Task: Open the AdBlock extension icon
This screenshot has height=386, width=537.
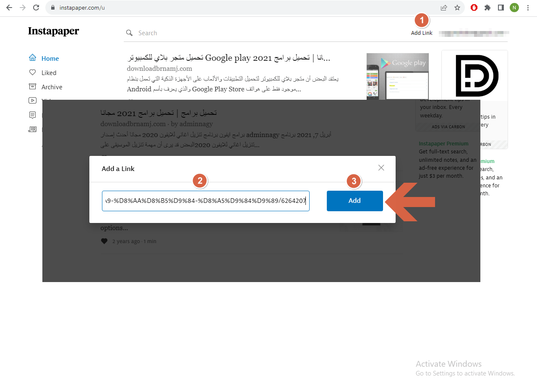Action: click(474, 7)
